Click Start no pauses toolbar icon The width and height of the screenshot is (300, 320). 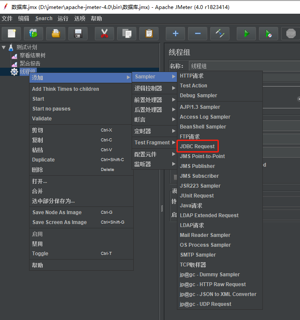click(x=269, y=33)
